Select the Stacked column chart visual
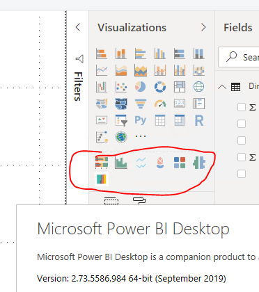 point(121,54)
